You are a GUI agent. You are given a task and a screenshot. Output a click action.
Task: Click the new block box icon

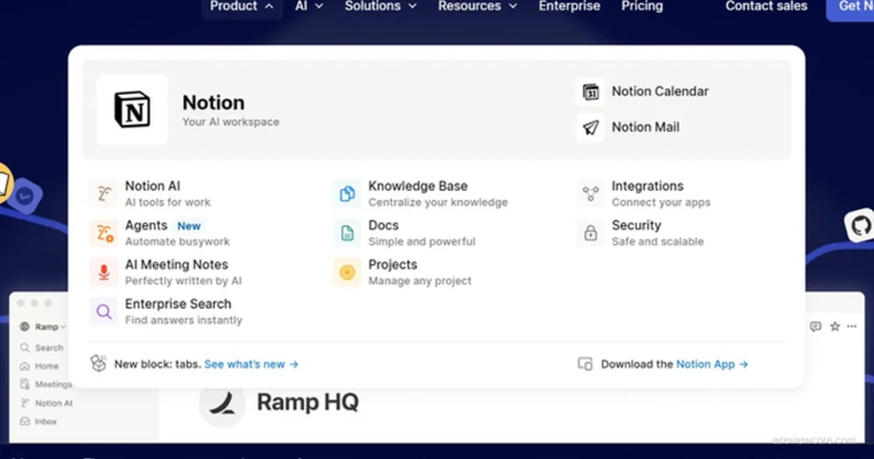click(99, 363)
